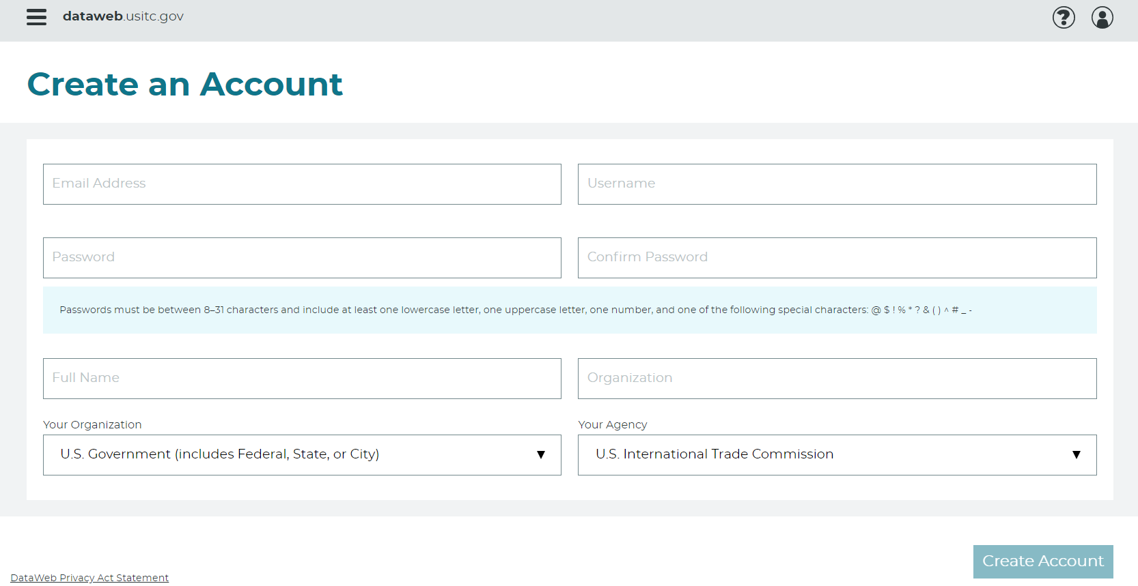The width and height of the screenshot is (1138, 586).
Task: Focus the Email Address field
Action: [x=302, y=184]
